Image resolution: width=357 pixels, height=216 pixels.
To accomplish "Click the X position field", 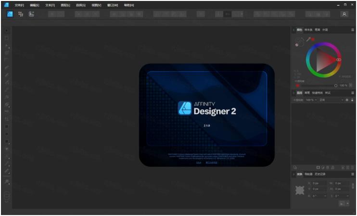I will point(319,183).
